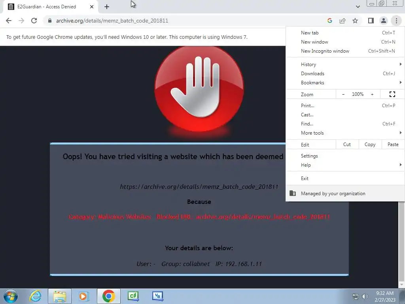The height and width of the screenshot is (304, 405).
Task: Click the taskbar clock showing 9:32 AM
Action: tap(385, 296)
